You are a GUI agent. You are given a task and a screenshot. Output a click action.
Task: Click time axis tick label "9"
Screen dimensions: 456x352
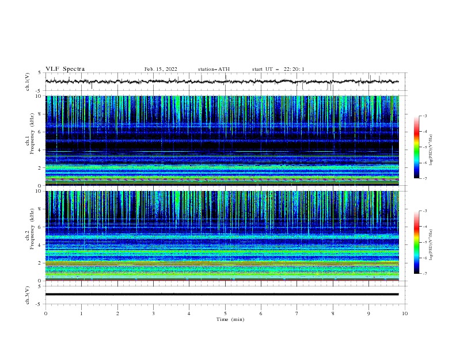point(368,313)
